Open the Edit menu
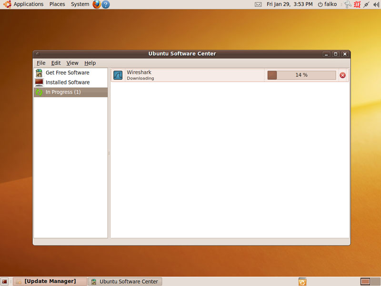Image resolution: width=381 pixels, height=286 pixels. click(x=56, y=63)
